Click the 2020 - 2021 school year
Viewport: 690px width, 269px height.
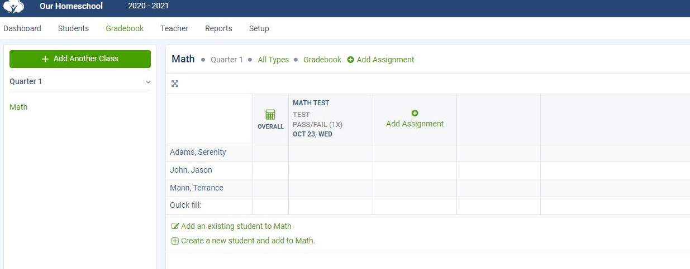(149, 6)
